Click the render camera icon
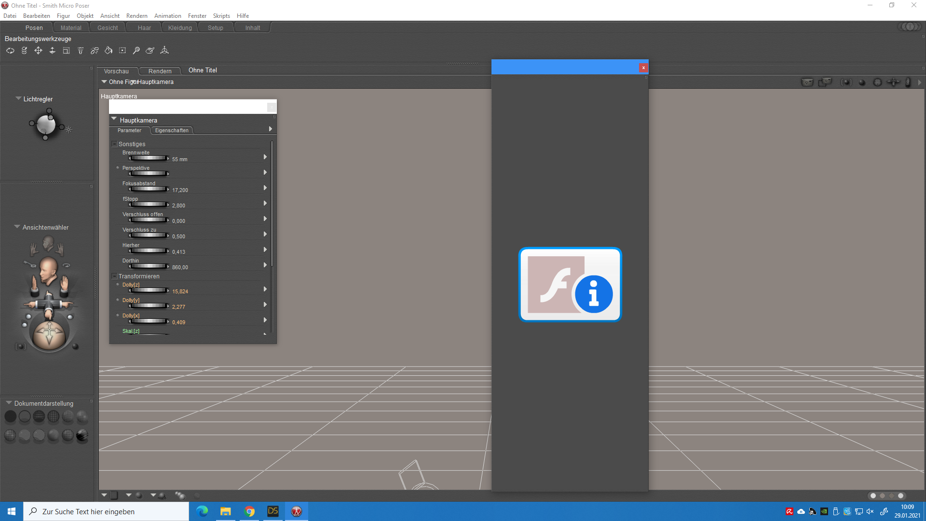Screen dimensions: 926x521 click(x=807, y=82)
